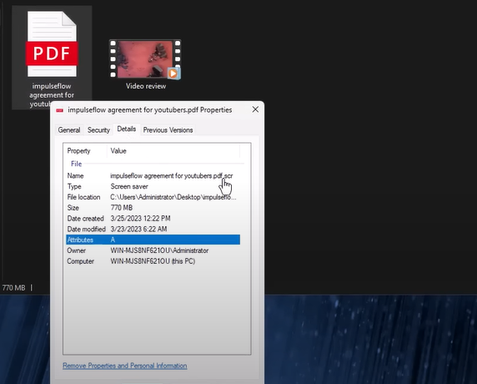Select the Date modified row

153,229
